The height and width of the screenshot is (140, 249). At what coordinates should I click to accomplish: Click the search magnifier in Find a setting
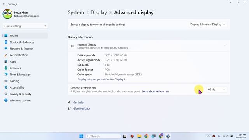45,26
